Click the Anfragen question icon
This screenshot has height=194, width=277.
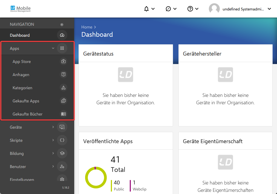pos(64,74)
